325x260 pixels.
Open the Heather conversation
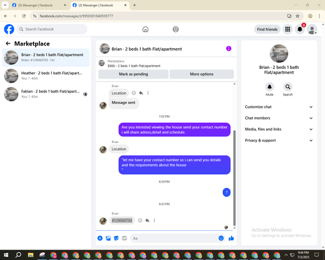point(45,76)
